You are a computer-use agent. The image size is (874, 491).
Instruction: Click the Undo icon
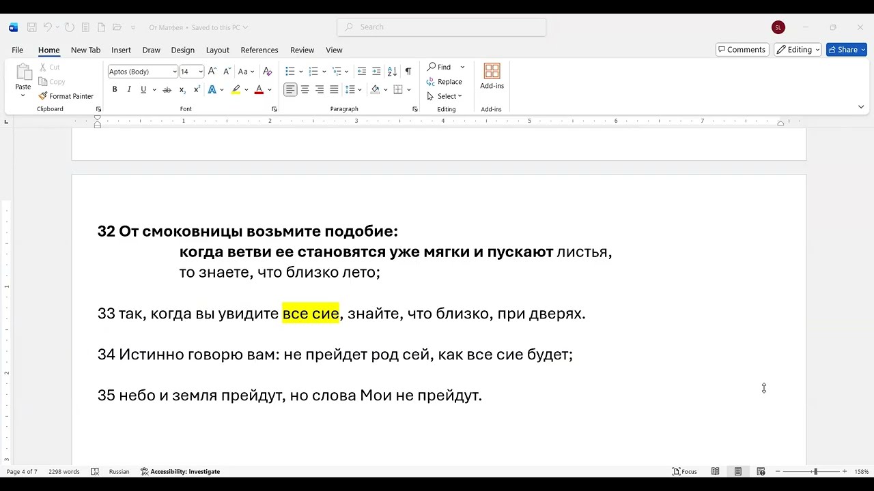tap(48, 27)
